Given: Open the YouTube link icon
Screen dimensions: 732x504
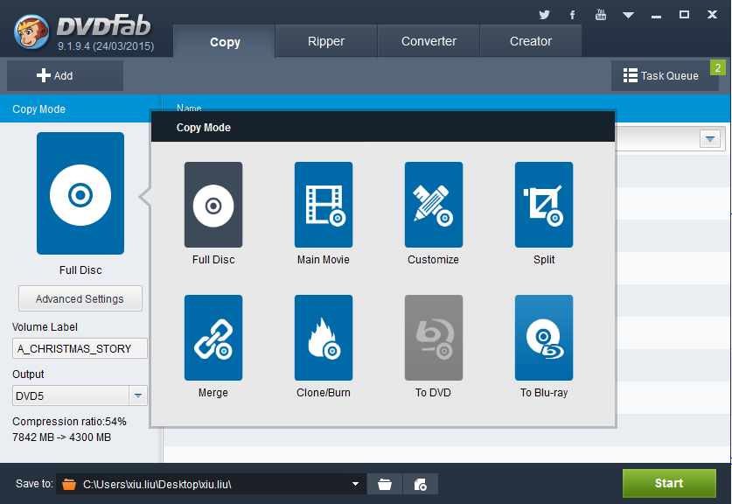Looking at the screenshot, I should [601, 15].
